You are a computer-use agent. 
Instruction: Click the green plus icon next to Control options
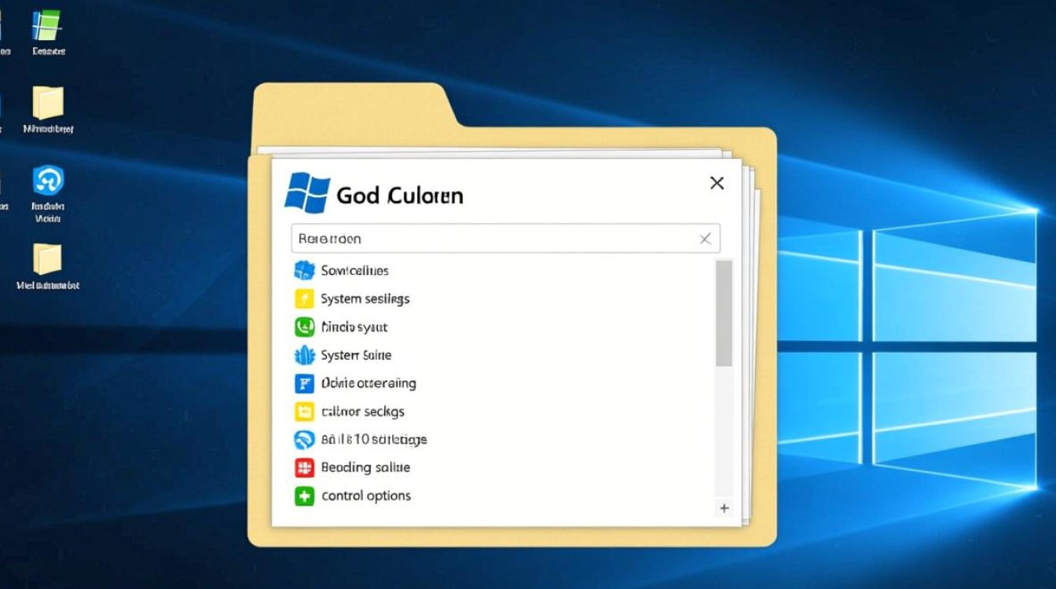304,496
